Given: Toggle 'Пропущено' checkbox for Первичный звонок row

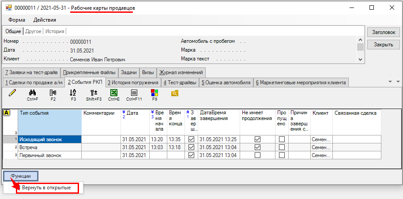Looking at the screenshot, I should pos(282,155).
